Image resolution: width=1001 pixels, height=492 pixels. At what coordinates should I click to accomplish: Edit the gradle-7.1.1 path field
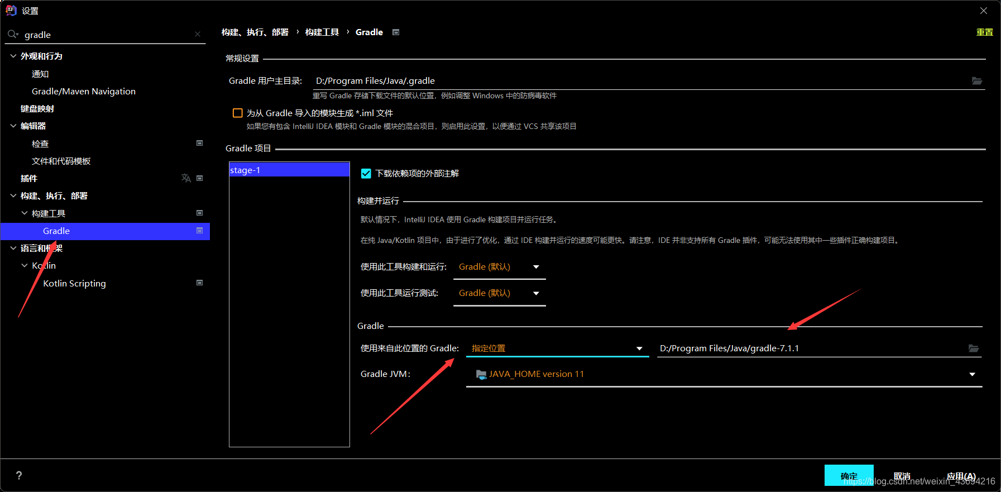(812, 348)
